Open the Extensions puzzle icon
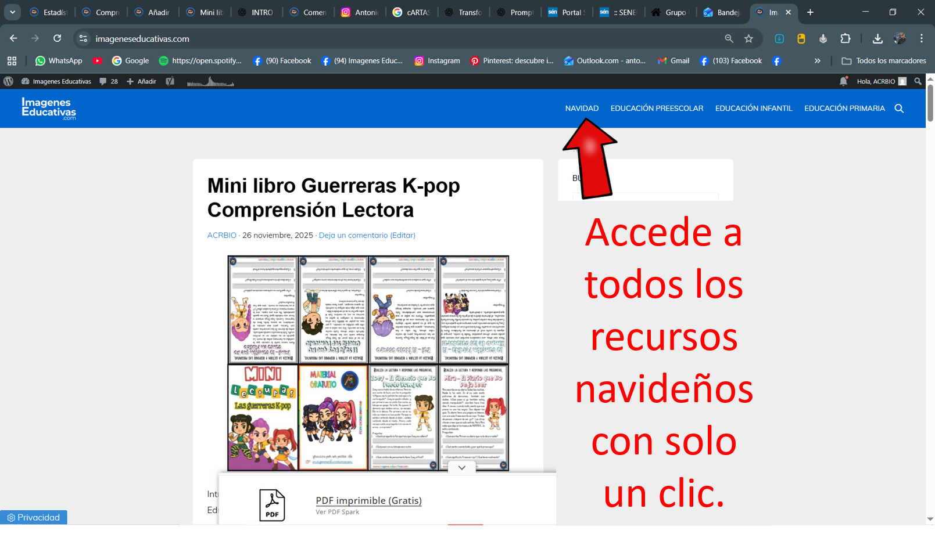The width and height of the screenshot is (935, 545). point(846,39)
